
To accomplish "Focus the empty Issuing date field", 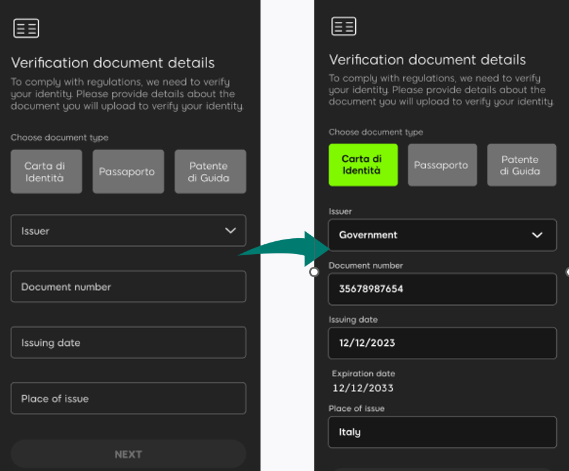I will coord(128,343).
